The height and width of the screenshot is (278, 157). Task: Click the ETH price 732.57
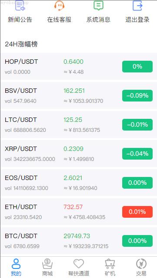(73, 207)
